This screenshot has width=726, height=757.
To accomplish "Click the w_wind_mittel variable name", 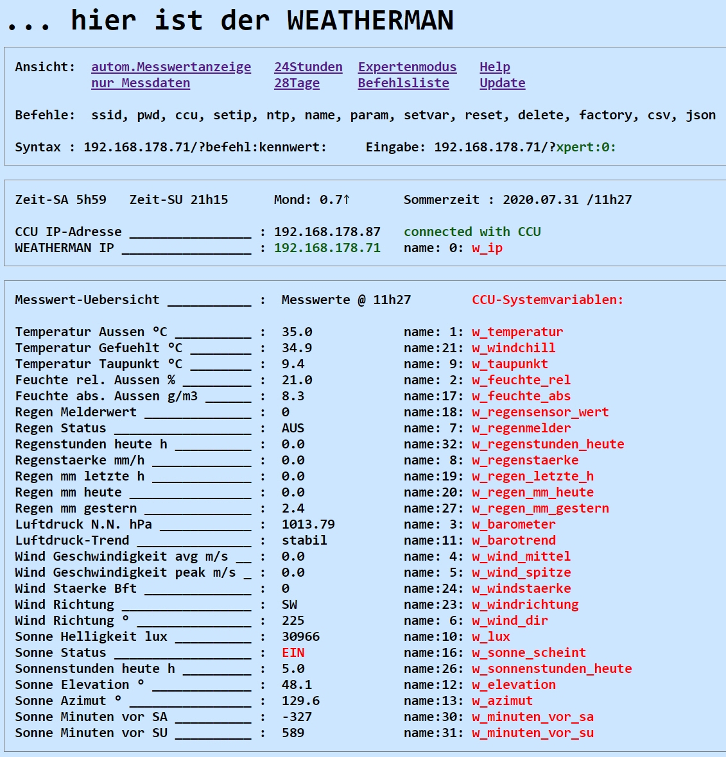I will 521,557.
